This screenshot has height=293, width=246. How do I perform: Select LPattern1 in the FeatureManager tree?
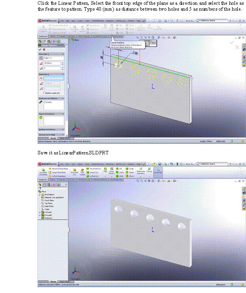click(x=47, y=218)
